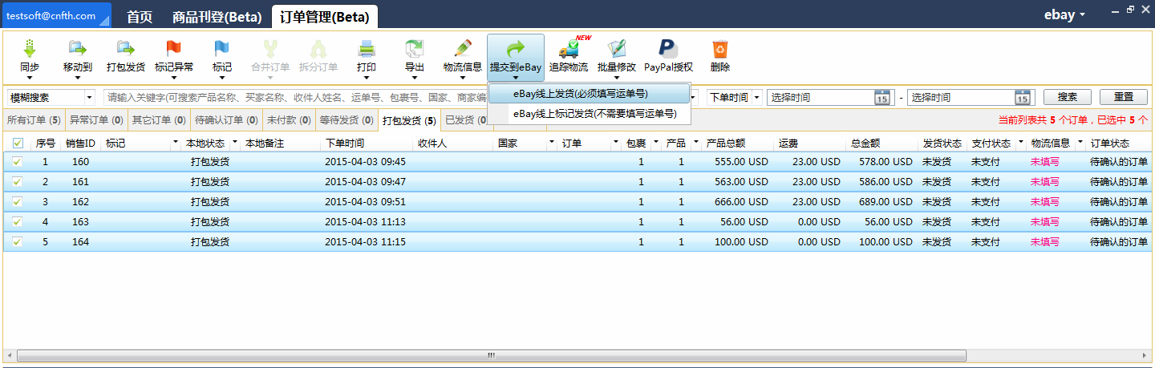Open the 物流信息 pencil icon
This screenshot has width=1155, height=368.
[463, 48]
